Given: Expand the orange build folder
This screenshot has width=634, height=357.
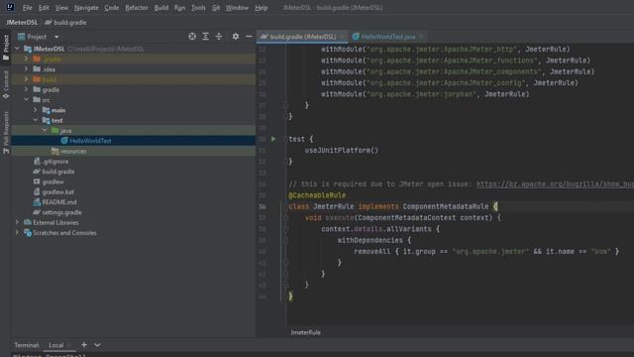Looking at the screenshot, I should click(x=27, y=79).
